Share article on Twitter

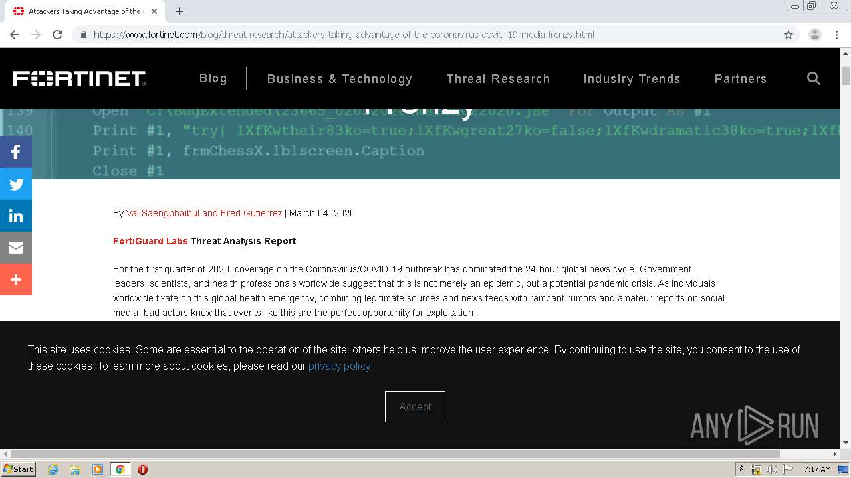coord(16,184)
